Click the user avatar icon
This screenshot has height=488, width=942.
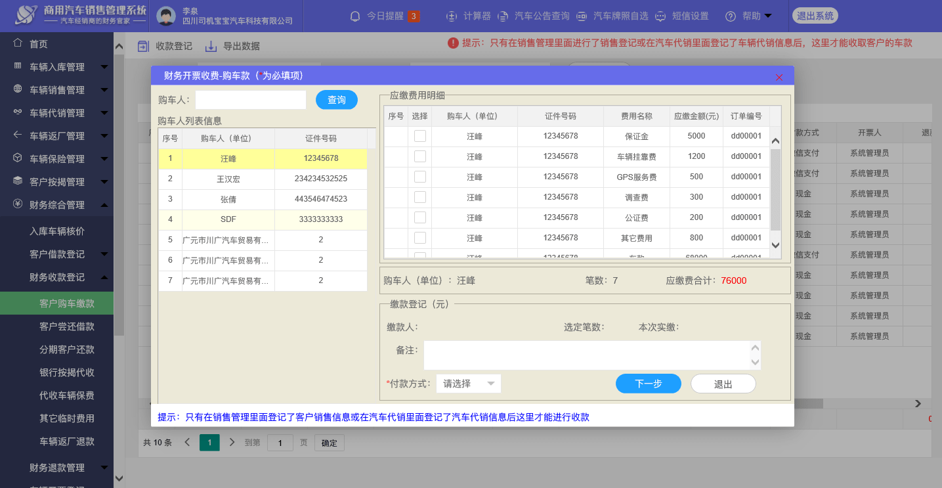[x=167, y=16]
